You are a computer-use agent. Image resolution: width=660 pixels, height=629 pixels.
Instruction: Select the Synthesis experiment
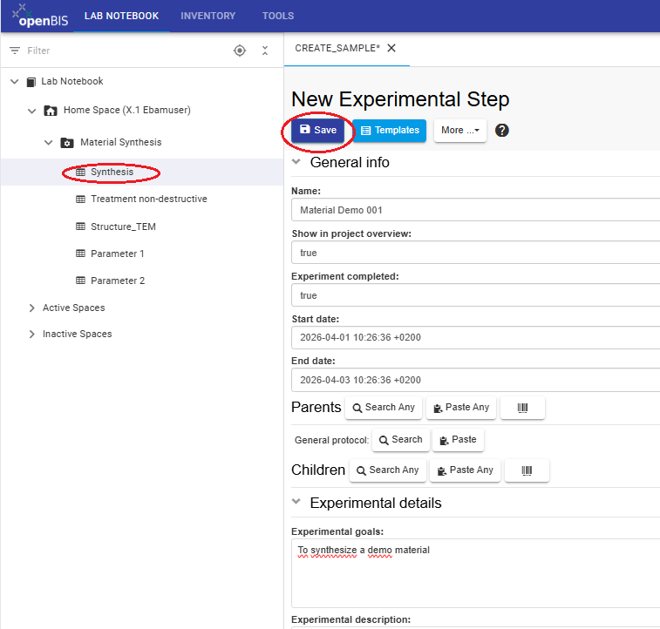tap(112, 172)
